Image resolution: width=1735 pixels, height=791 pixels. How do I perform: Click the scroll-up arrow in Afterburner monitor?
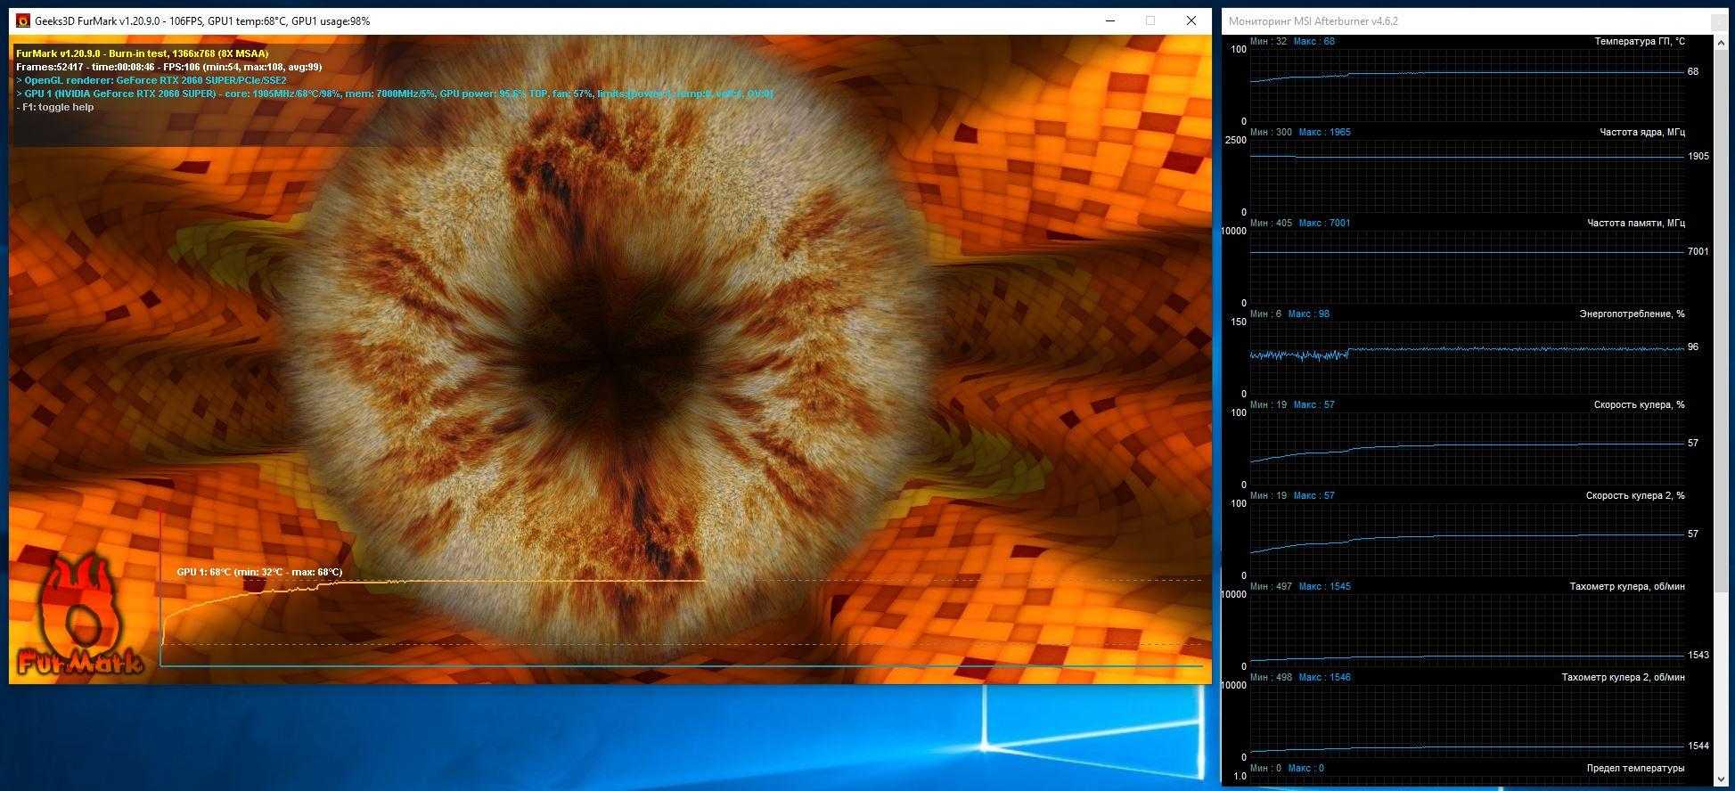point(1723,43)
